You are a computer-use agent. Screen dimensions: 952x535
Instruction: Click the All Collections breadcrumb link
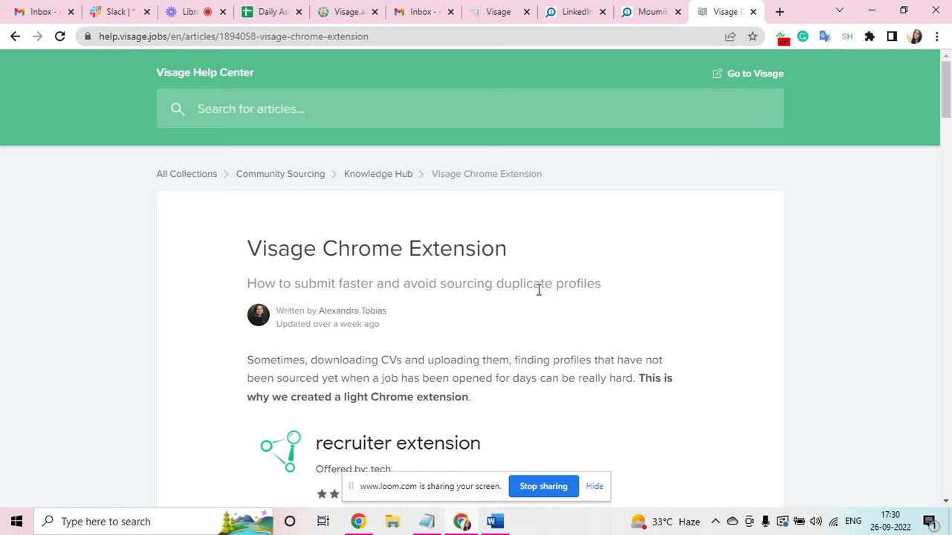pos(187,174)
